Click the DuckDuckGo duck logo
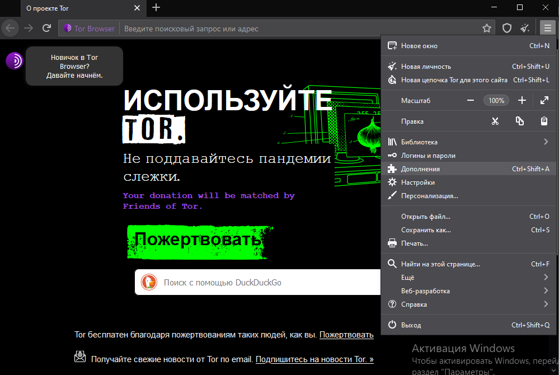559x375 pixels. pyautogui.click(x=149, y=282)
